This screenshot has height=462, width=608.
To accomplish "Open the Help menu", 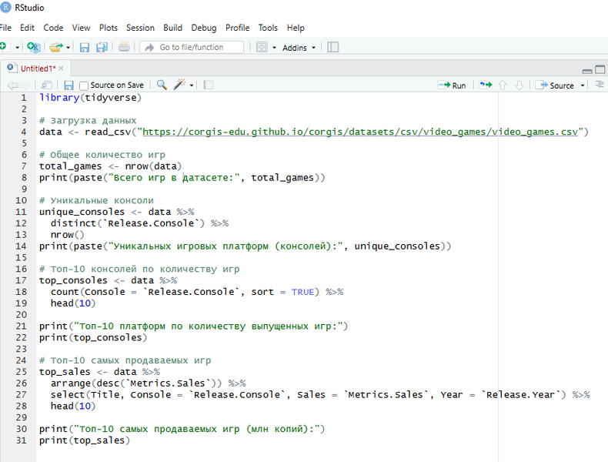I will pyautogui.click(x=296, y=28).
